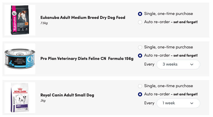
Task: Select single purchase for Eukanuba
Action: [x=140, y=14]
